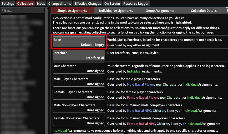Image resolution: width=228 pixels, height=134 pixels.
Task: Click the Male Non-Player Characters assignment
Action: (x=79, y=107)
